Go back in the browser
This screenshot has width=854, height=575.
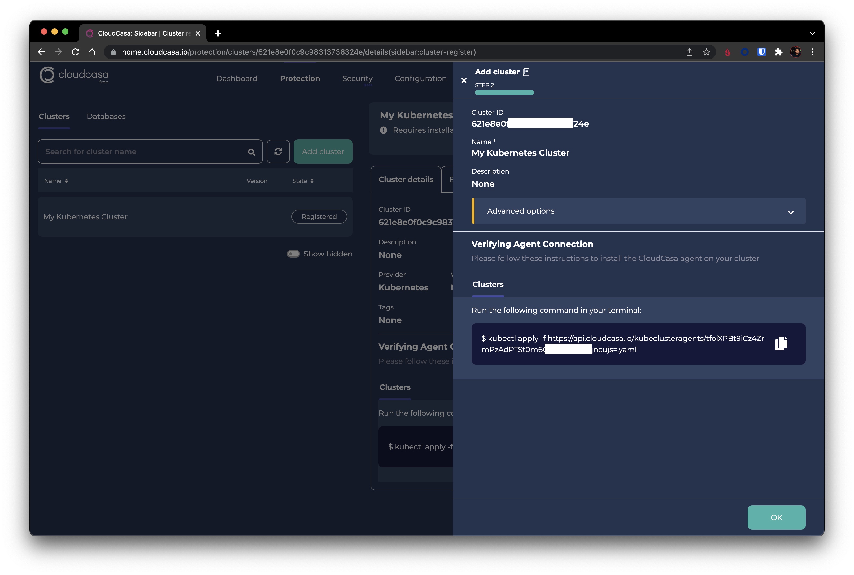pyautogui.click(x=41, y=52)
